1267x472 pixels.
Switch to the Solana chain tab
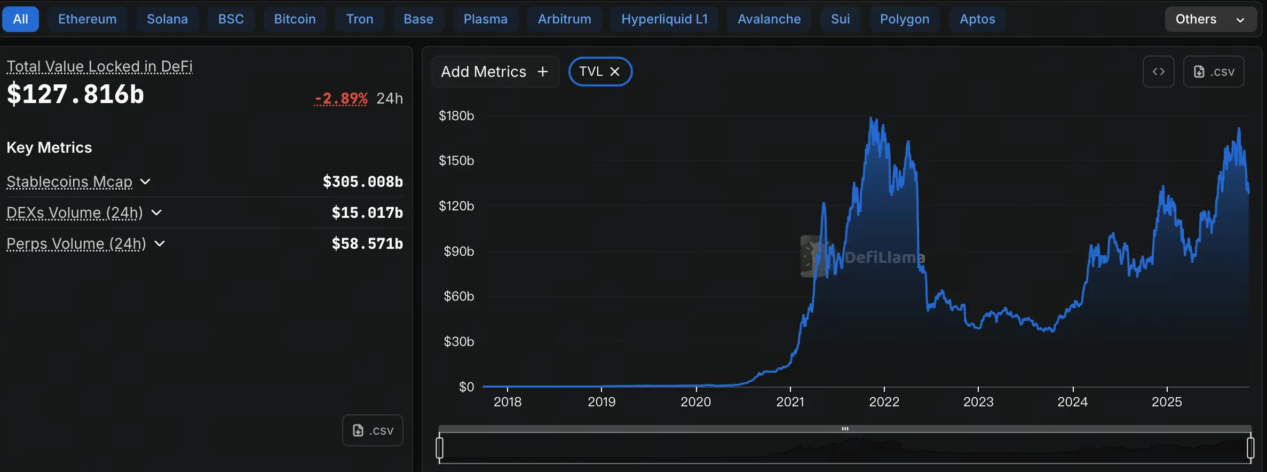[x=167, y=19]
